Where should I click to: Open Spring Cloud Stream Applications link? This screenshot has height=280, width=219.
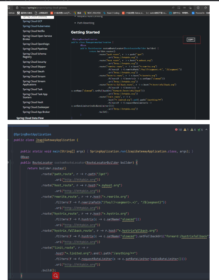[34, 83]
